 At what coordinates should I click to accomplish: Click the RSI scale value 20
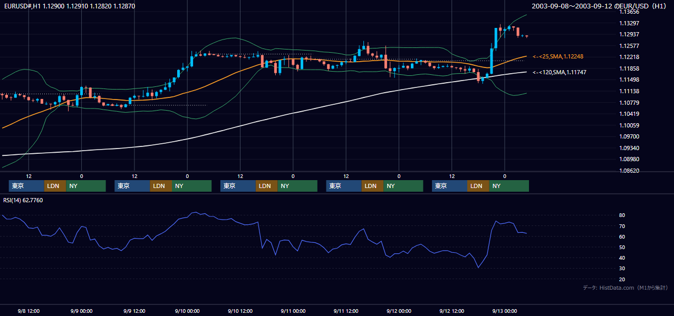pos(622,279)
